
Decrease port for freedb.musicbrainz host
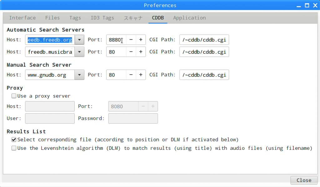point(131,52)
